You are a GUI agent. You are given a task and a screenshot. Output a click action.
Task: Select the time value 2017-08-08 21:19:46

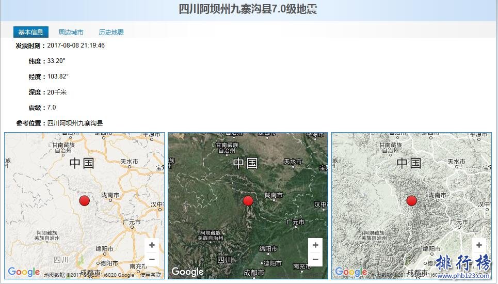pyautogui.click(x=76, y=45)
